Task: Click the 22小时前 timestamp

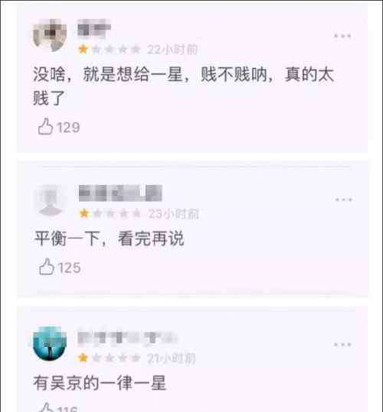Action: tap(172, 50)
